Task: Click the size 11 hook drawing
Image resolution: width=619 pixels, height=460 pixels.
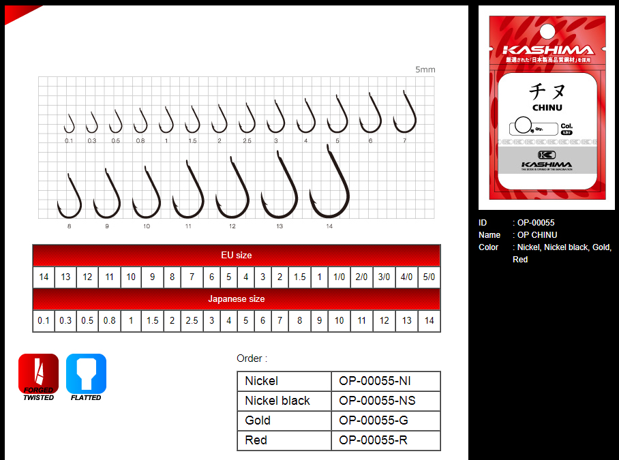Action: [188, 191]
